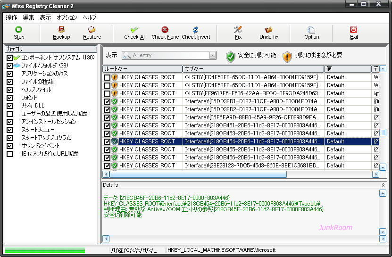Click registry list scroll down arrow
The height and width of the screenshot is (257, 392).
point(383,167)
